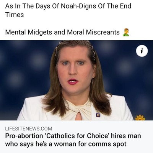153x153 pixels.
Task: Click the facepalm emoji in the post
Action: click(x=126, y=32)
